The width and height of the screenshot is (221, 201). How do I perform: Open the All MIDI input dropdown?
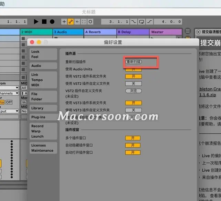(x=24, y=88)
